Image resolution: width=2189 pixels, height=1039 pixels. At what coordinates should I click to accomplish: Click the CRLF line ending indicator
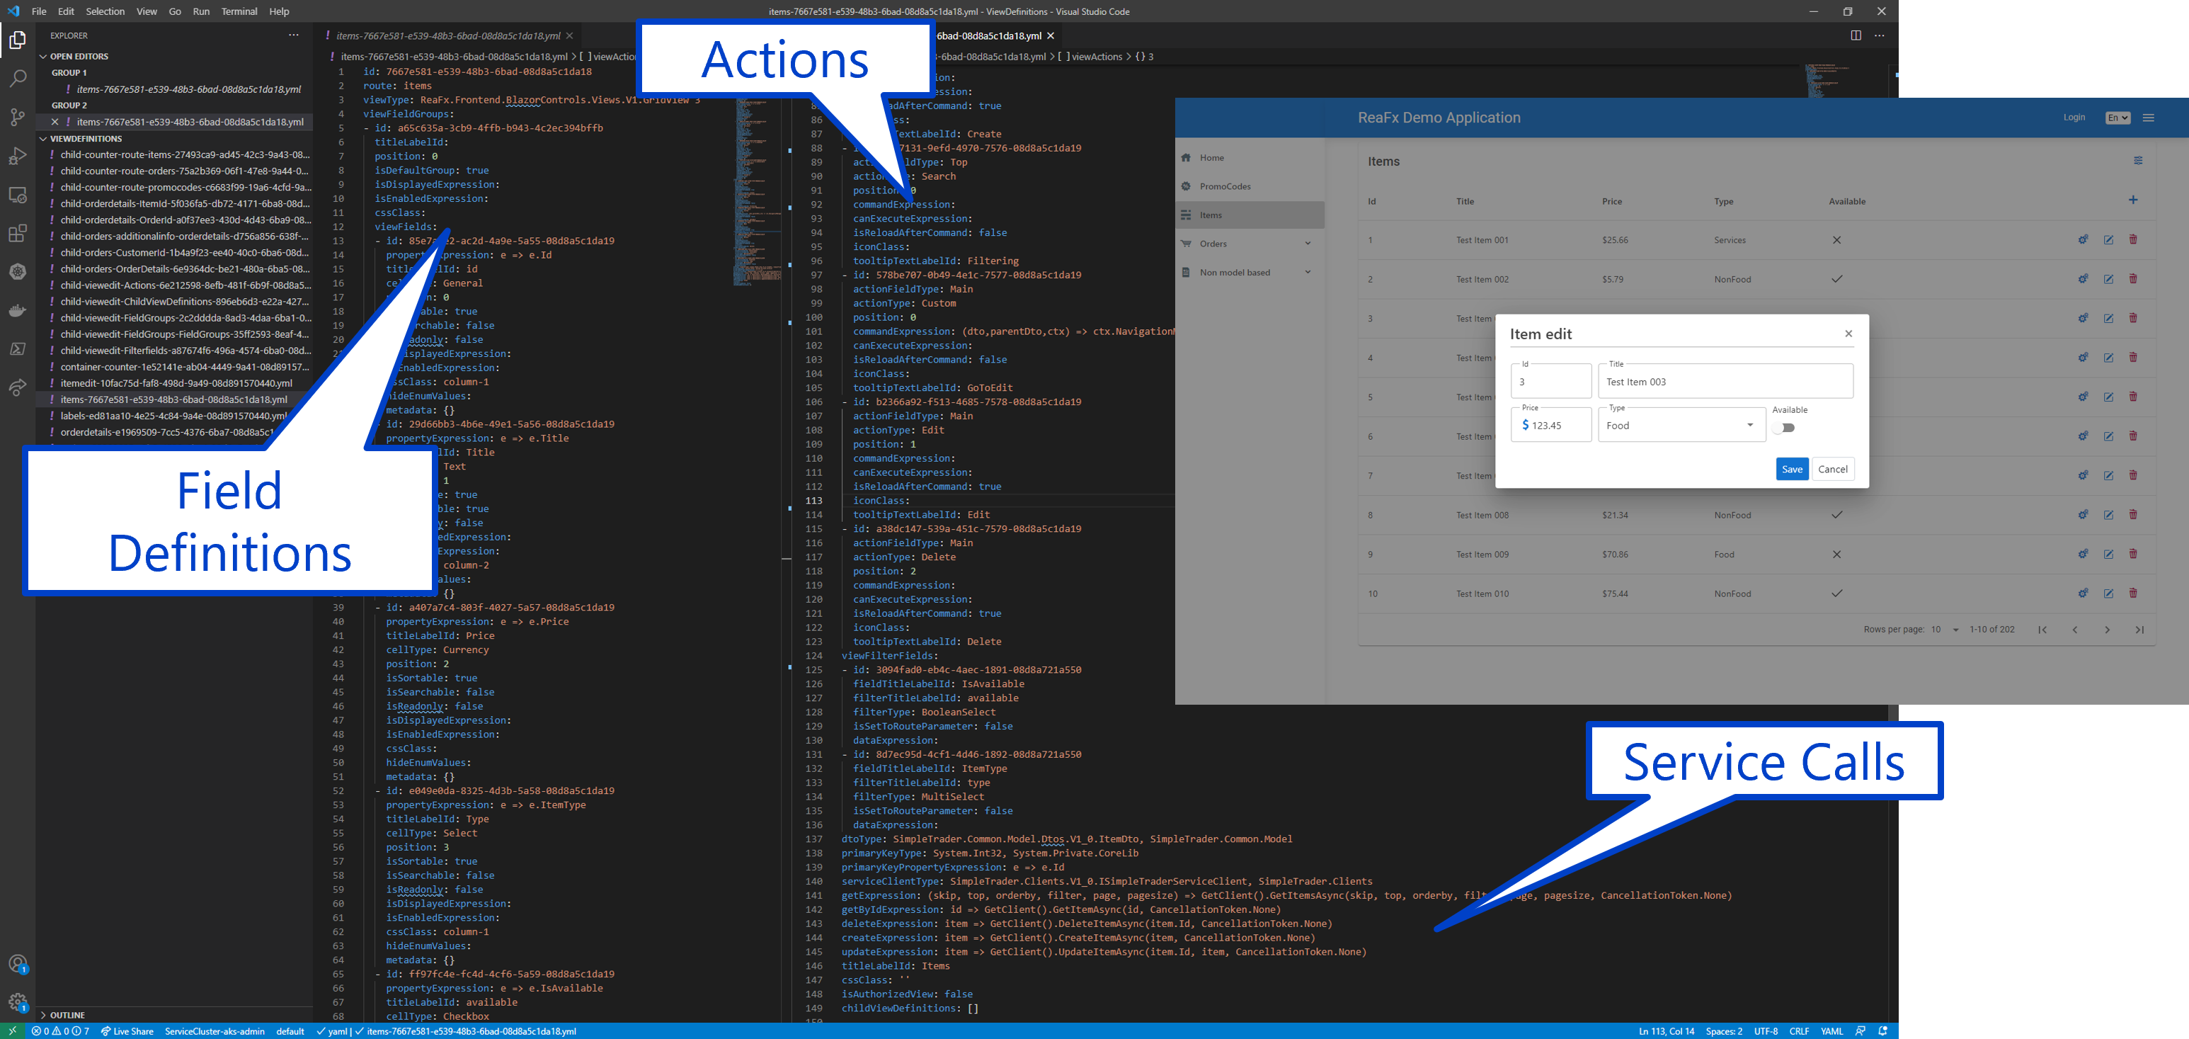[x=1798, y=1031]
